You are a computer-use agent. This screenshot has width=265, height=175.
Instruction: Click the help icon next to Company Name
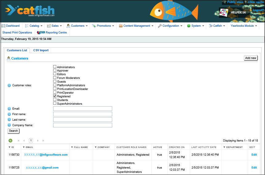[x=9, y=125]
